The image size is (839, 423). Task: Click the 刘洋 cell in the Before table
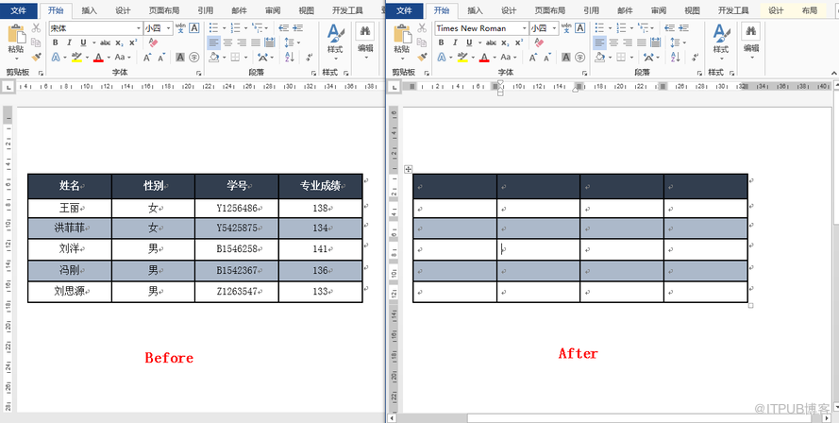70,249
